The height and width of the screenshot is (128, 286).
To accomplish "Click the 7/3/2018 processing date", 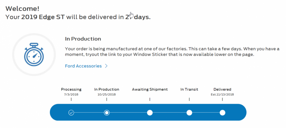I will tap(71, 94).
